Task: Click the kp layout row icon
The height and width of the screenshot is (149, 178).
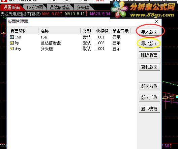Action: (12, 43)
